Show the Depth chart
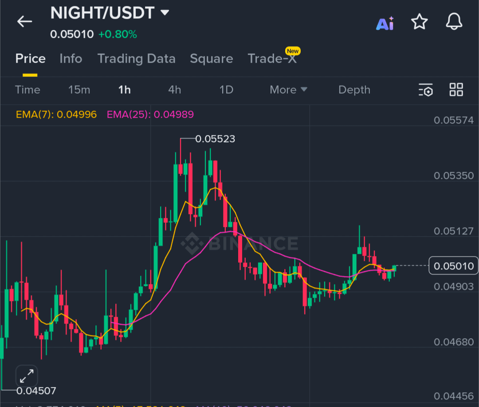The height and width of the screenshot is (407, 479). pyautogui.click(x=354, y=90)
